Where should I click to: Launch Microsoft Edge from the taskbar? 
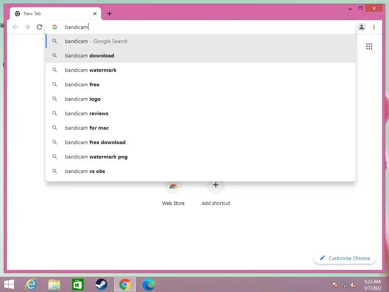149,284
